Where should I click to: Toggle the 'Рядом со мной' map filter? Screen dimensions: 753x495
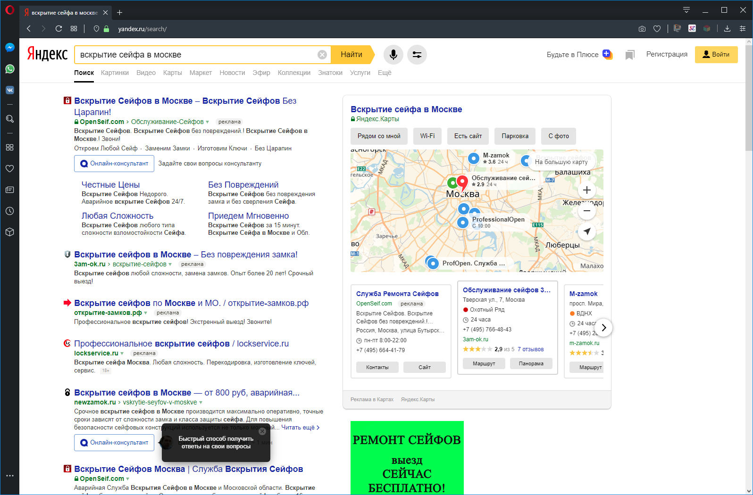[379, 136]
